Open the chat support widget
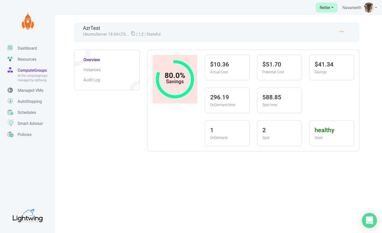This screenshot has width=382, height=233. click(x=369, y=220)
